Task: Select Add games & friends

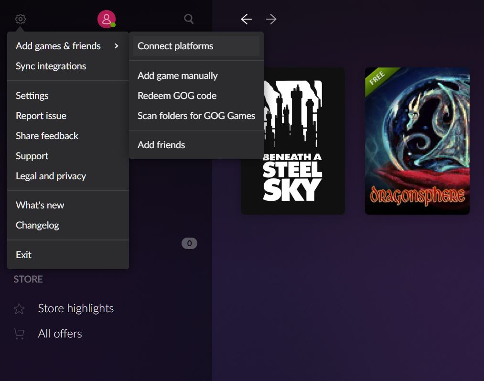Action: pos(68,46)
